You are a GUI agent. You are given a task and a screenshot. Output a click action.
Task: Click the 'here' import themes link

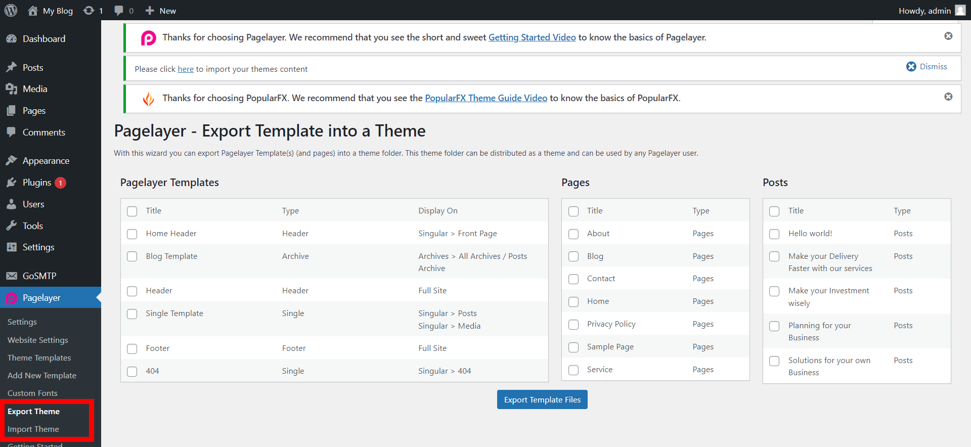186,69
